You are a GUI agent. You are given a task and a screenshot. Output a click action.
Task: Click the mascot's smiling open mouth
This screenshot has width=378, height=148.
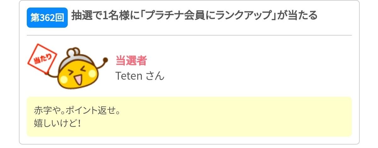point(77,80)
